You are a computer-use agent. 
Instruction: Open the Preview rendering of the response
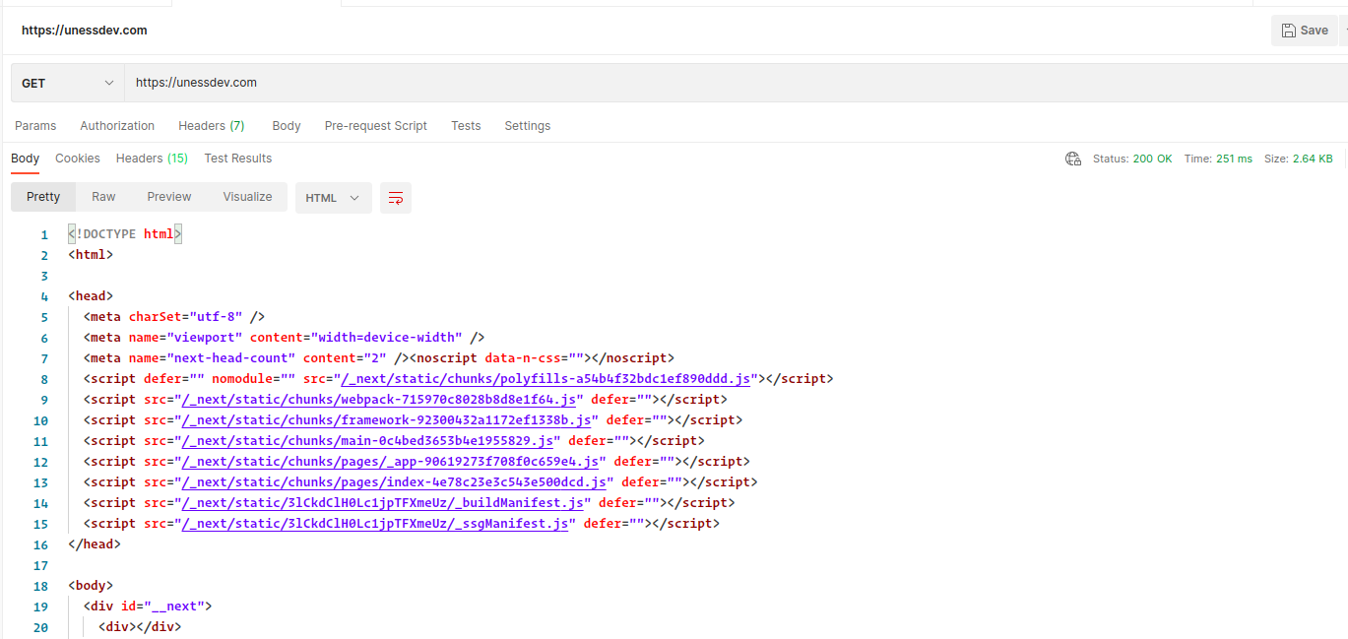point(168,197)
